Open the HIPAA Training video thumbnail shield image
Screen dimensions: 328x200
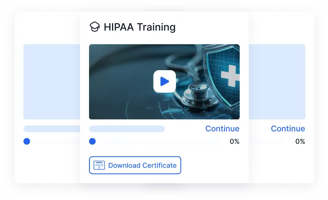pos(221,77)
